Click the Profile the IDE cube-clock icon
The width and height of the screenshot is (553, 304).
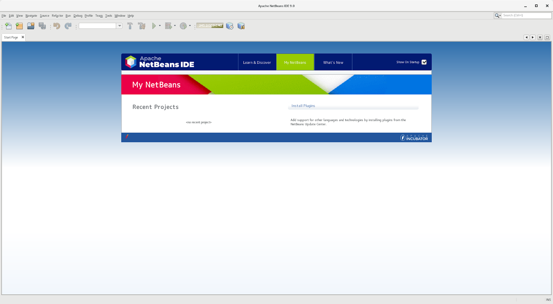coord(230,26)
